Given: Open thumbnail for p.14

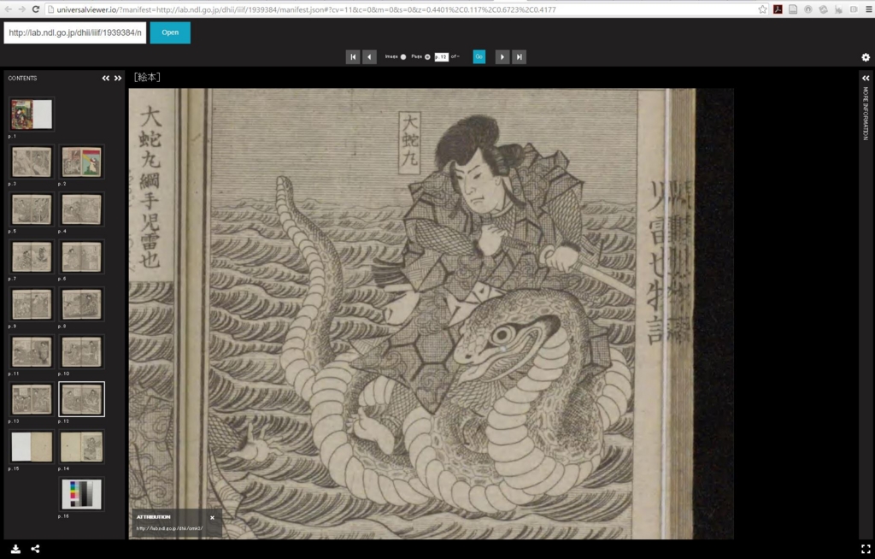Looking at the screenshot, I should [x=81, y=446].
